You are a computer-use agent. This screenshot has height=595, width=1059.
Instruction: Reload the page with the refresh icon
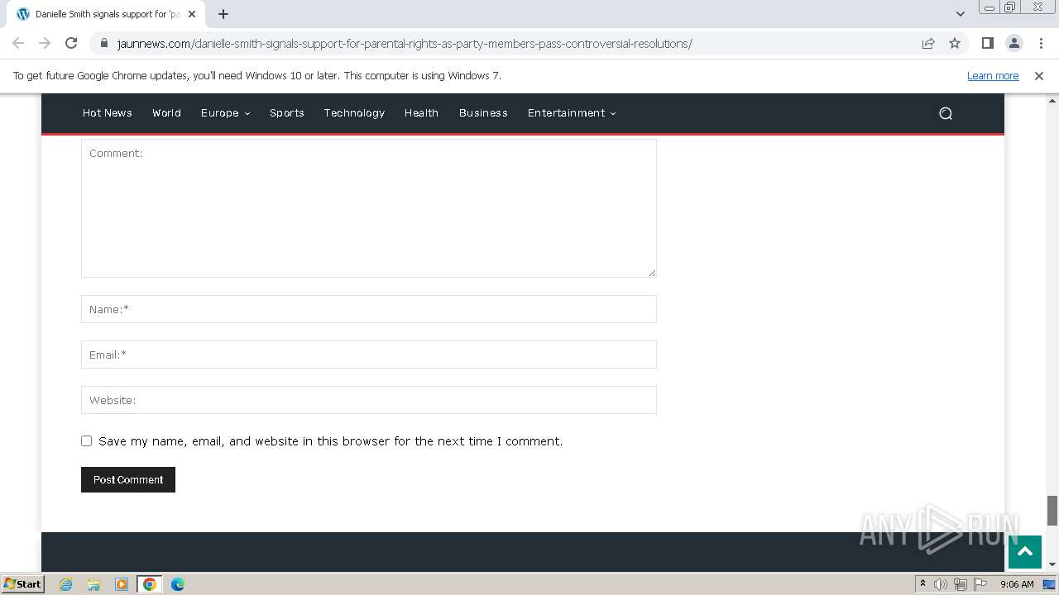tap(71, 43)
